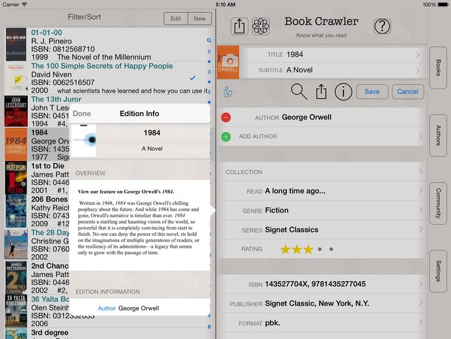Set rating to one star
This screenshot has width=451, height=339.
pos(285,249)
